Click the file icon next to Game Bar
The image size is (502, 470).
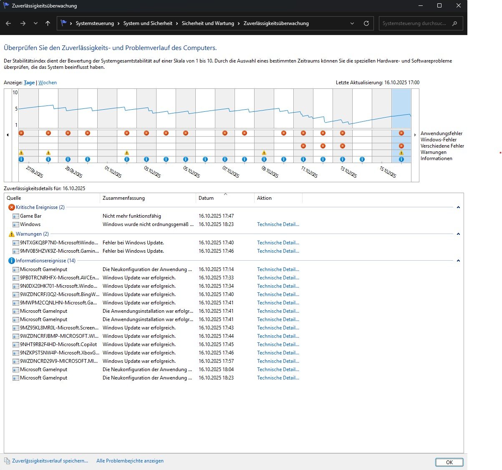[x=16, y=216]
